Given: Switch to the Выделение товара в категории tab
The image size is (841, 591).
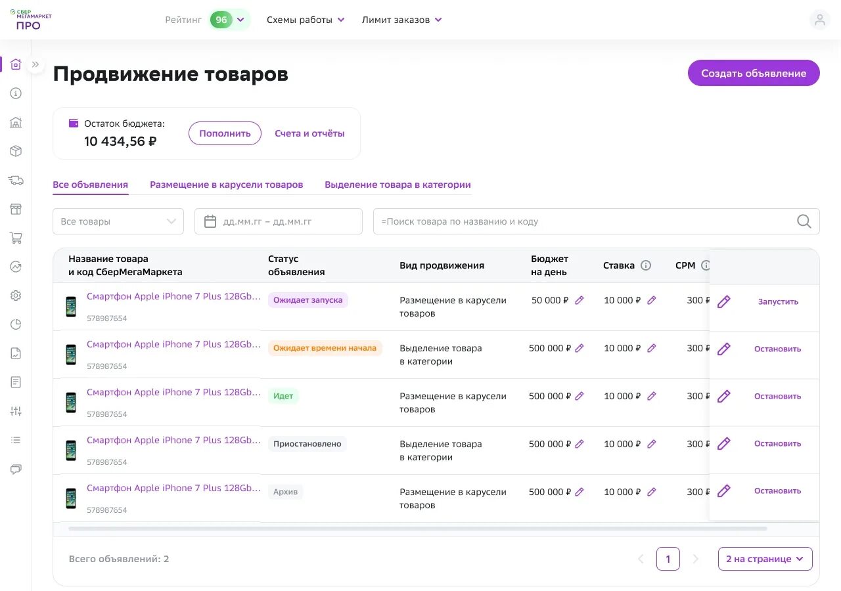Looking at the screenshot, I should point(398,185).
